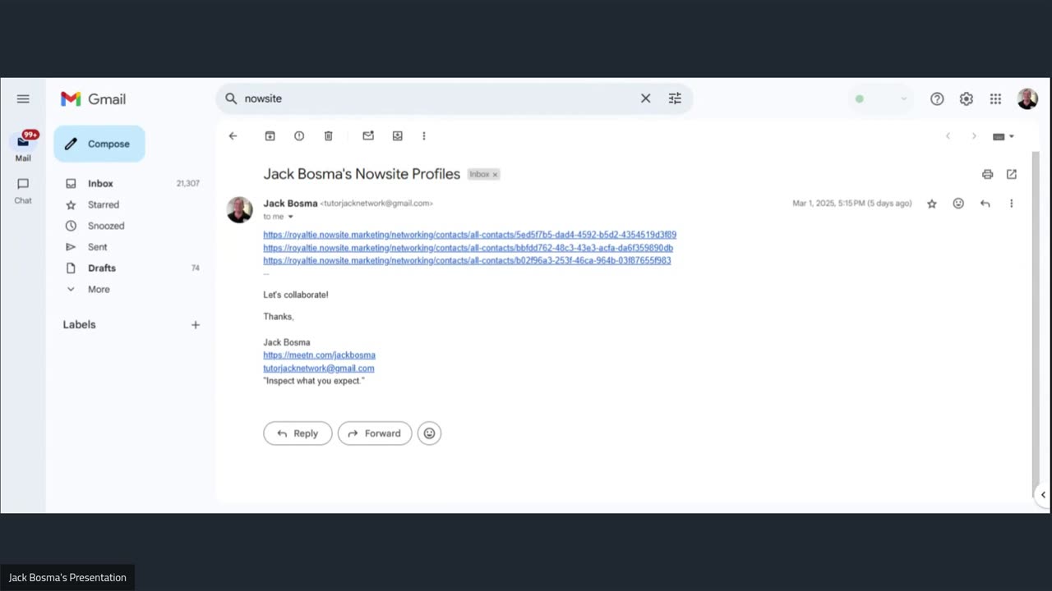Open message's more options menu

(x=1011, y=204)
